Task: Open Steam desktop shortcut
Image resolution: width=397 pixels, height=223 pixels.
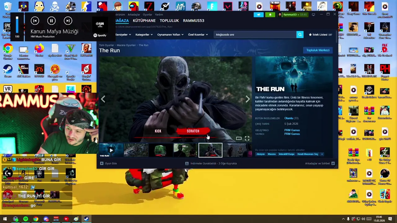Action: (x=8, y=72)
